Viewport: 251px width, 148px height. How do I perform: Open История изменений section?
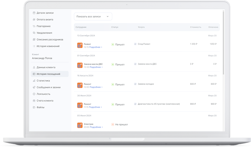click(x=50, y=46)
